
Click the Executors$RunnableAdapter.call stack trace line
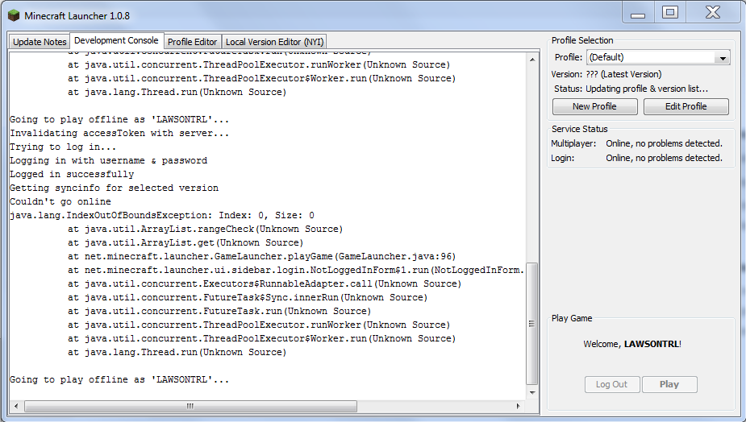click(x=265, y=283)
